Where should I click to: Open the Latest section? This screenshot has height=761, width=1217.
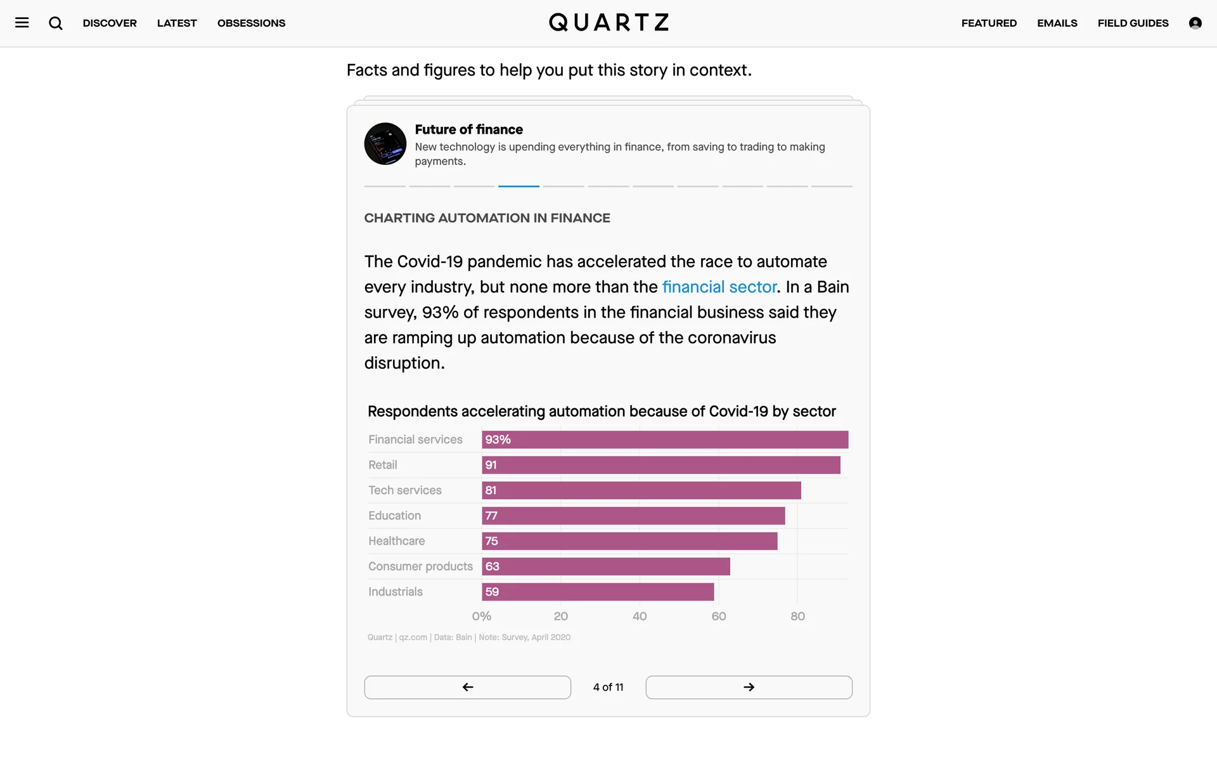tap(177, 23)
